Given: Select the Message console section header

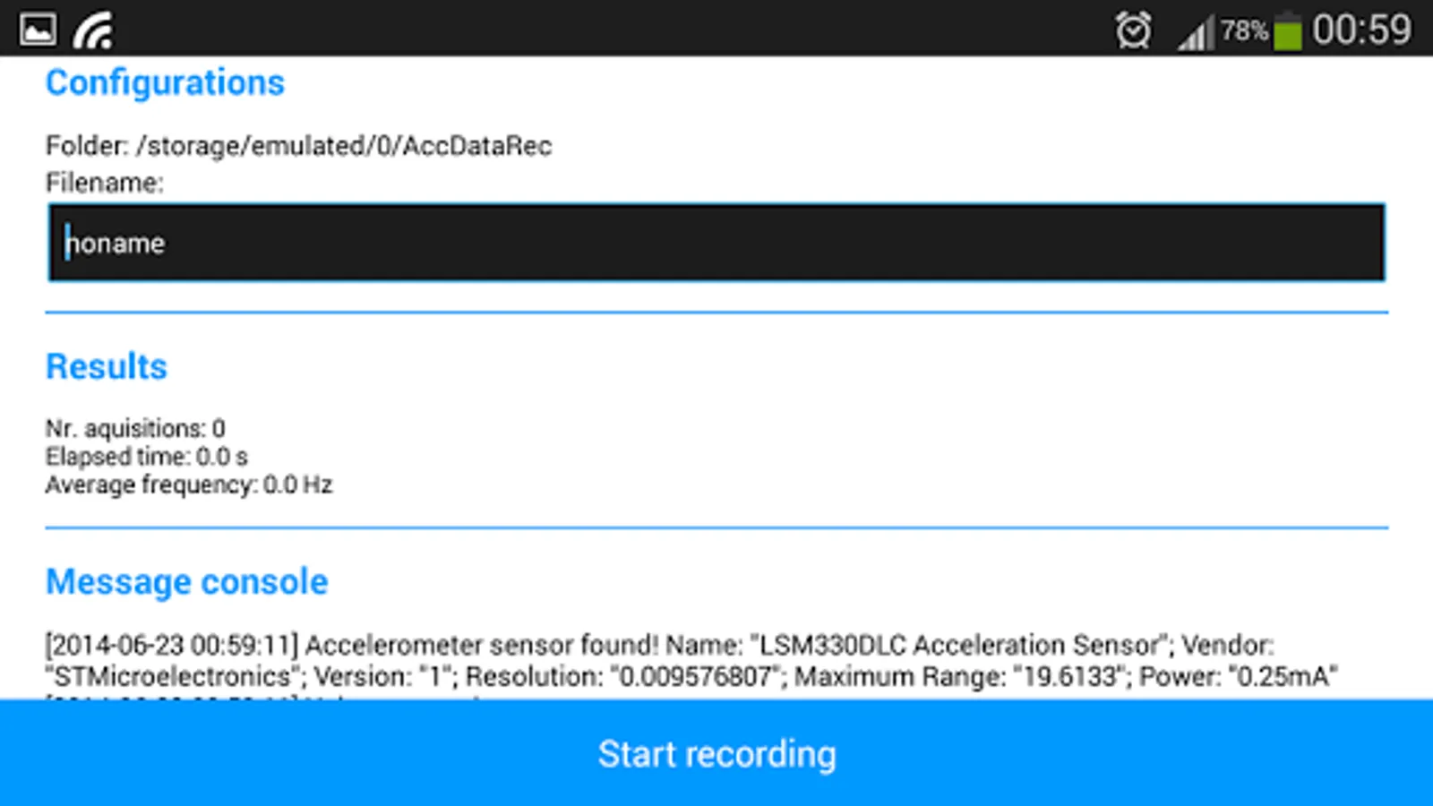Looking at the screenshot, I should click(x=187, y=581).
